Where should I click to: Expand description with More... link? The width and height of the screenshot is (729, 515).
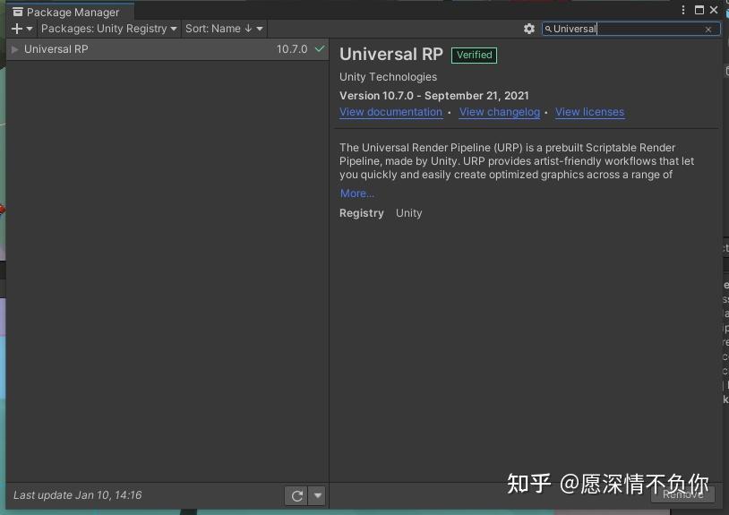click(357, 193)
